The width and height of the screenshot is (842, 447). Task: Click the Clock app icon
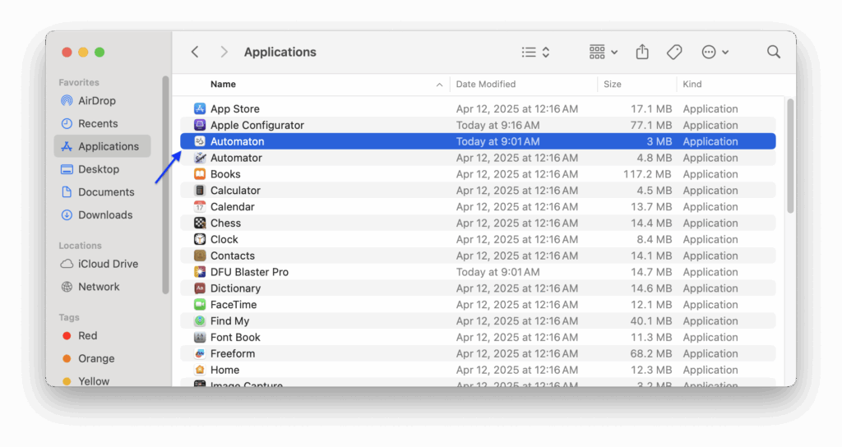click(x=200, y=239)
